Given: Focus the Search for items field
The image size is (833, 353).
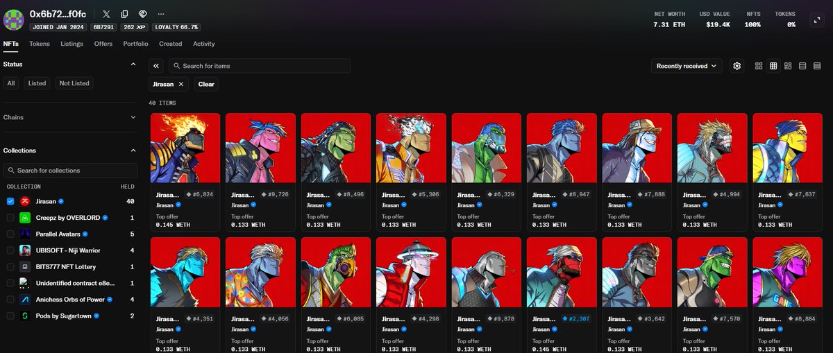Looking at the screenshot, I should click(259, 66).
